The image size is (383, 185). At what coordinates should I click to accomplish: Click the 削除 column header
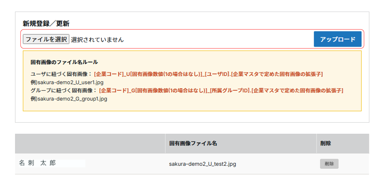[x=326, y=144]
